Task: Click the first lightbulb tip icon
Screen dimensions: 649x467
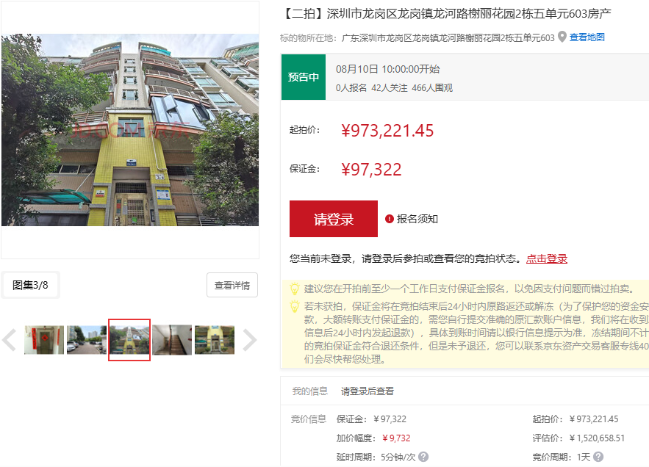Action: click(294, 289)
